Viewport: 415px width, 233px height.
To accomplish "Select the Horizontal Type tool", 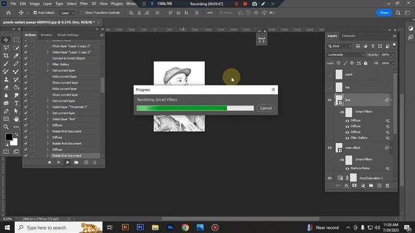I will pyautogui.click(x=16, y=104).
